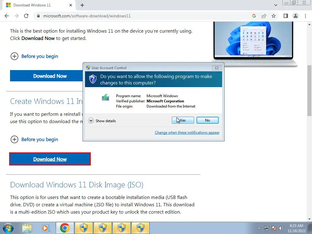Click 'Download Windows 11 Disk Image (ISO)' heading
Screen dimensions: 312x234
coord(77,185)
